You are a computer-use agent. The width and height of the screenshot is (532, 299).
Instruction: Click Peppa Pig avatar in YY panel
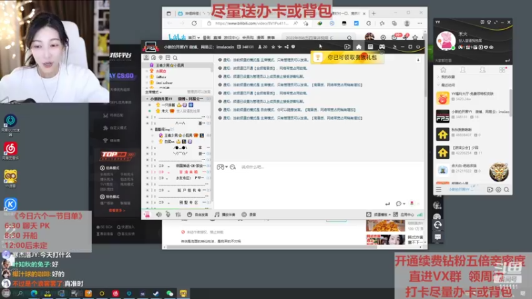[446, 41]
